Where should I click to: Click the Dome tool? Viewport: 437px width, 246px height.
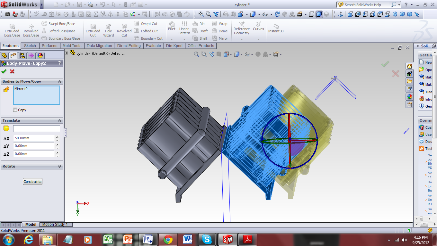220,31
